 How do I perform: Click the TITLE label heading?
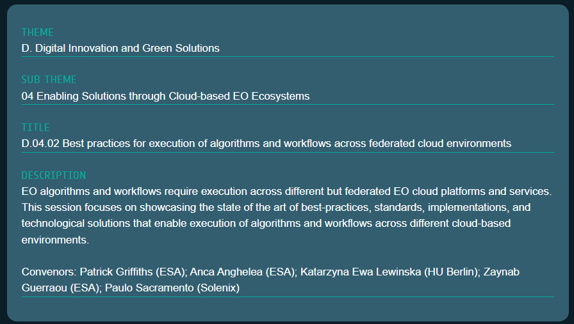[x=35, y=127]
